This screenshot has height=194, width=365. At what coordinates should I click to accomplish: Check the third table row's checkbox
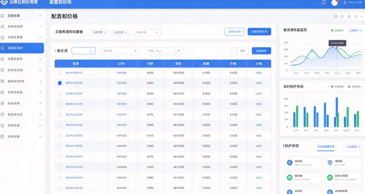tap(60, 94)
